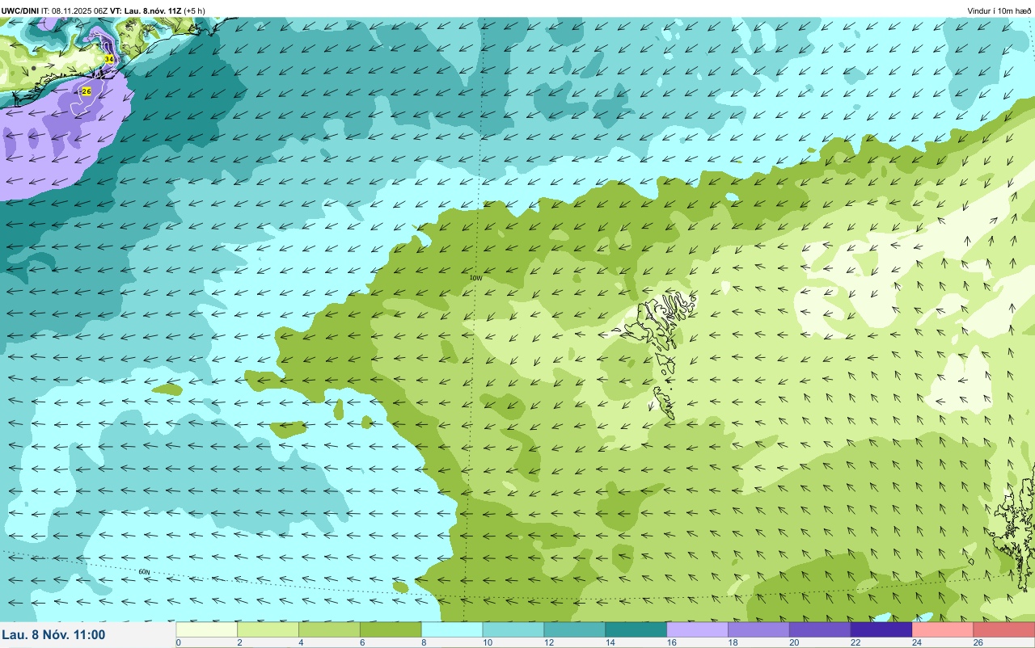Click the yellow '34' wind maximum label

tap(109, 60)
